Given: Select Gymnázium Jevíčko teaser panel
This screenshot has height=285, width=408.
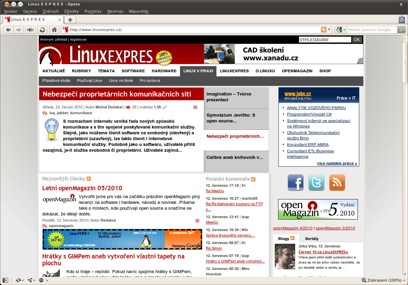Looking at the screenshot, I should [236, 119].
